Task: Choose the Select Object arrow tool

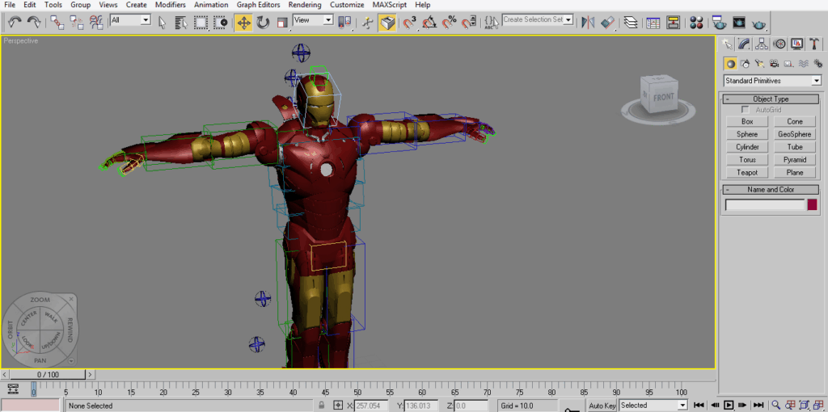Action: pyautogui.click(x=162, y=22)
